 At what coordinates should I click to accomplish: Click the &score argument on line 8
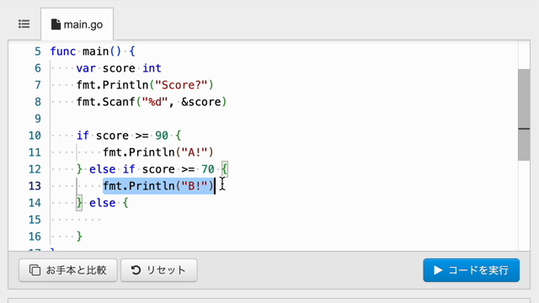pyautogui.click(x=200, y=102)
